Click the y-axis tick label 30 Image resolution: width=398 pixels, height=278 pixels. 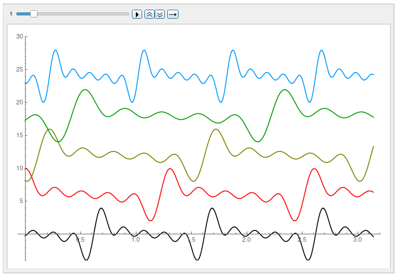pyautogui.click(x=19, y=36)
